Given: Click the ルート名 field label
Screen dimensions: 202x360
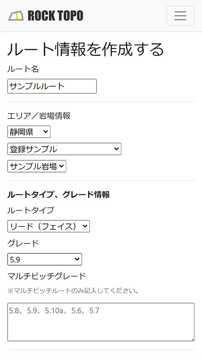Looking at the screenshot, I should (x=23, y=69).
